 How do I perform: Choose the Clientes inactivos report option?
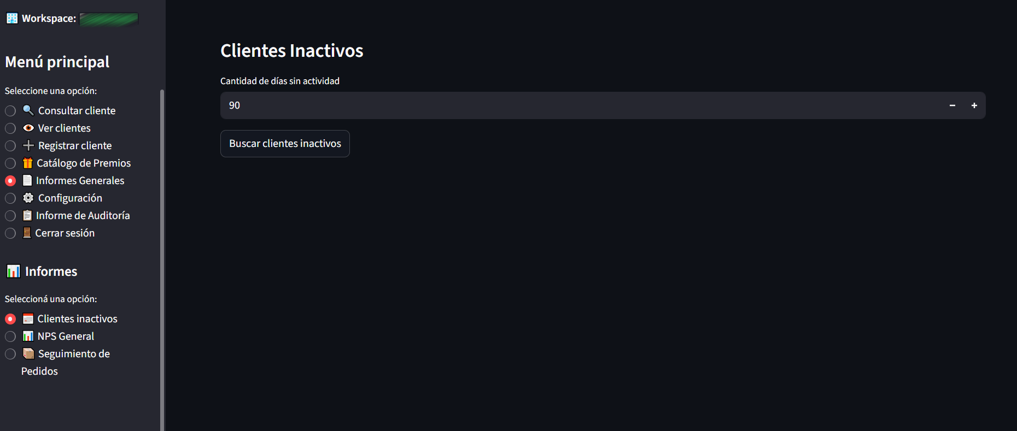77,318
